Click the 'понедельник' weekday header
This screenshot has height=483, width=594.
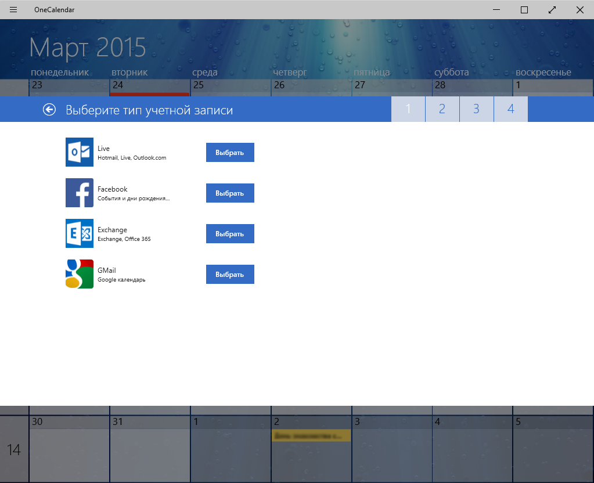60,72
